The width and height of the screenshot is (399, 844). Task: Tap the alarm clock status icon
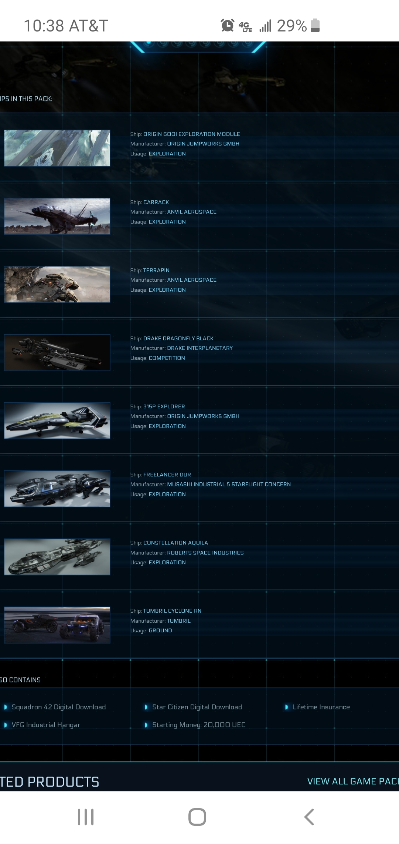pos(228,26)
